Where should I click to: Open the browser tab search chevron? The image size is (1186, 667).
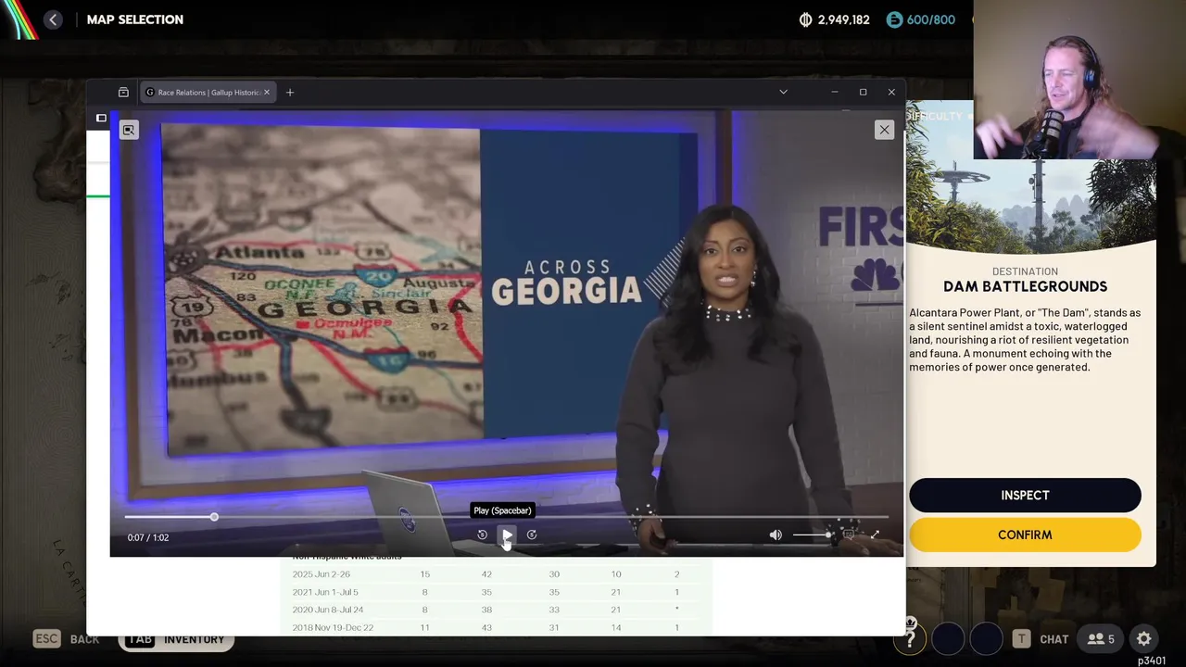[x=783, y=92]
